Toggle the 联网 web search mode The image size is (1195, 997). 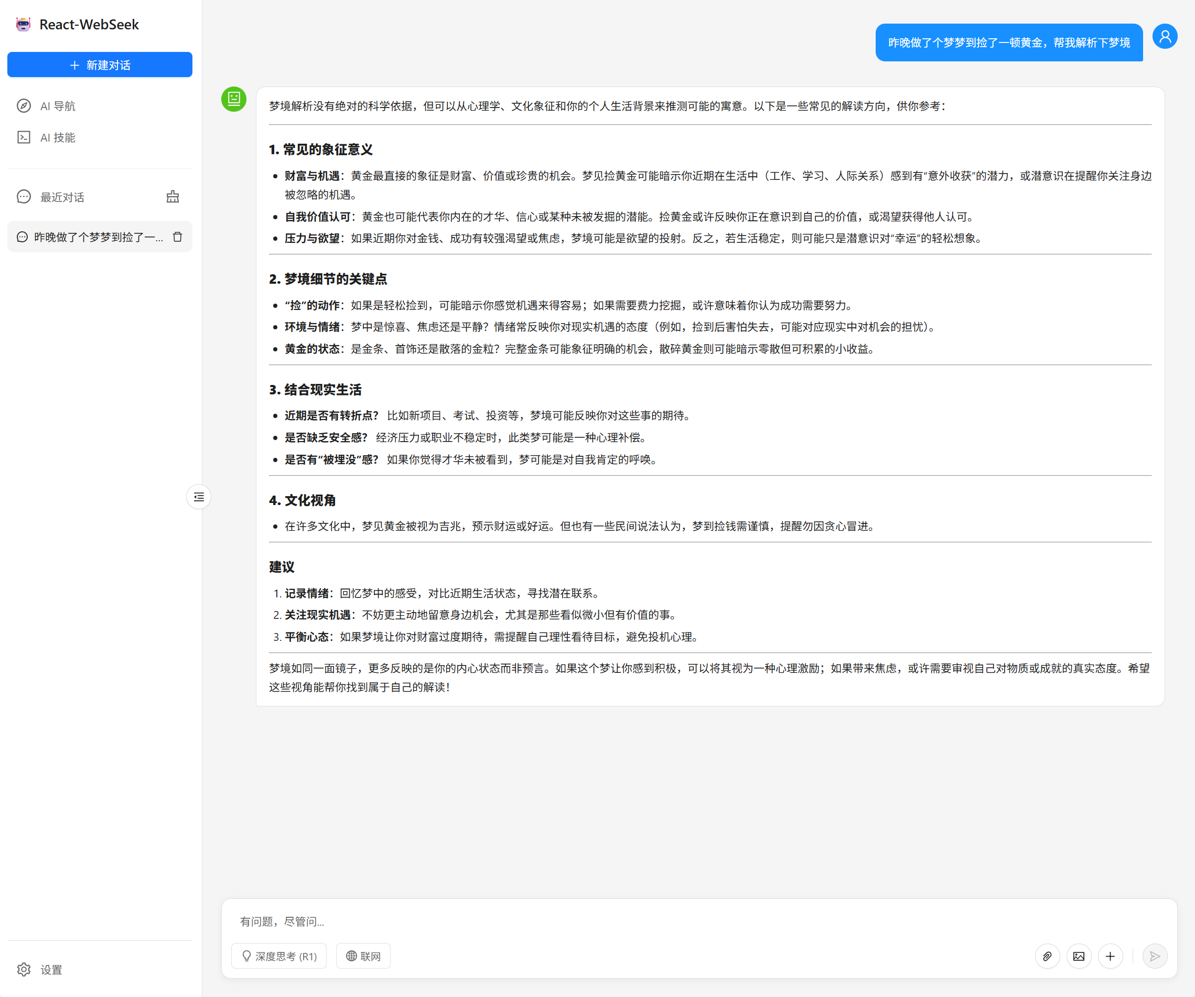click(363, 956)
